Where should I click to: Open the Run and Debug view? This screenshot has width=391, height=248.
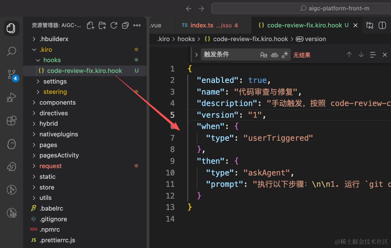tap(11, 97)
